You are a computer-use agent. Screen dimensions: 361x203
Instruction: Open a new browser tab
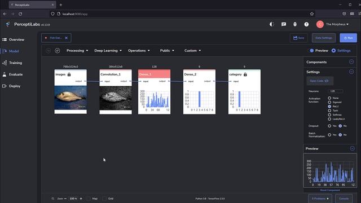(61, 5)
